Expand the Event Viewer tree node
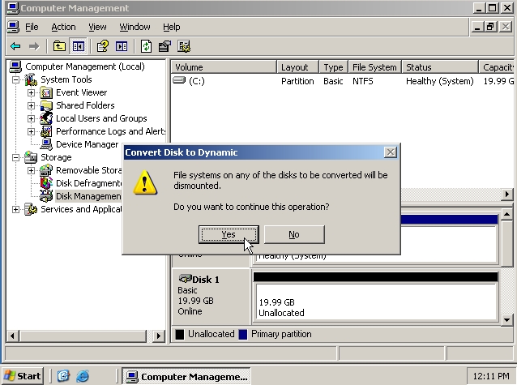This screenshot has width=517, height=385. coord(31,92)
